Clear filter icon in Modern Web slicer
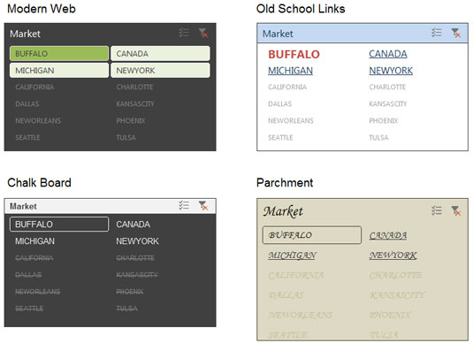Image resolution: width=473 pixels, height=343 pixels. click(x=203, y=33)
